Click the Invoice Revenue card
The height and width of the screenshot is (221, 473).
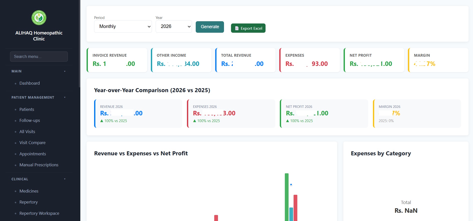(117, 60)
